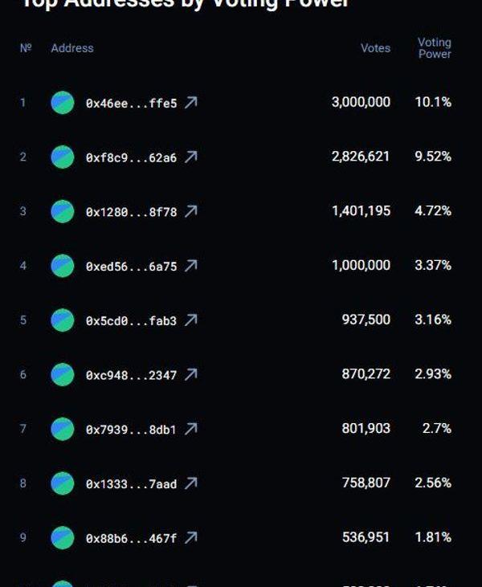Open address 0x1280...8f78 profile
This screenshot has width=482, height=587.
pyautogui.click(x=131, y=211)
